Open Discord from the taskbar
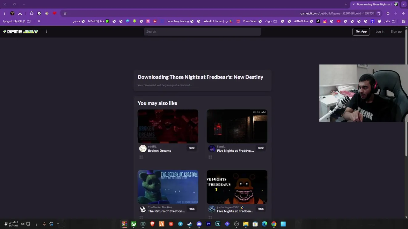Screen dimensions: 408x229 click(x=199, y=224)
